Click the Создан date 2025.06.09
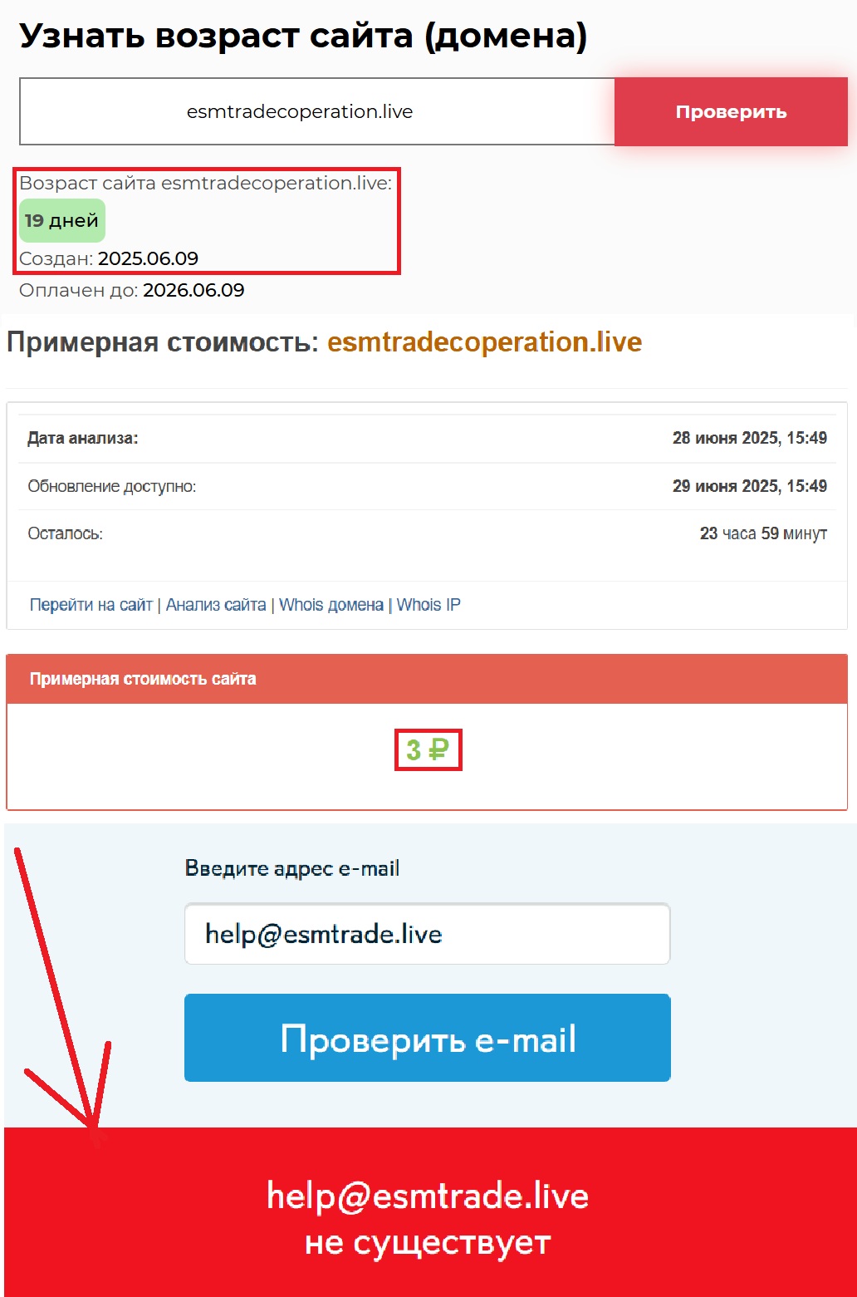This screenshot has height=1297, width=857. pos(148,258)
